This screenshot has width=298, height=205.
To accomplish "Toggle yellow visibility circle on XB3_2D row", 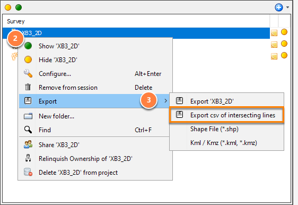I will click(284, 32).
